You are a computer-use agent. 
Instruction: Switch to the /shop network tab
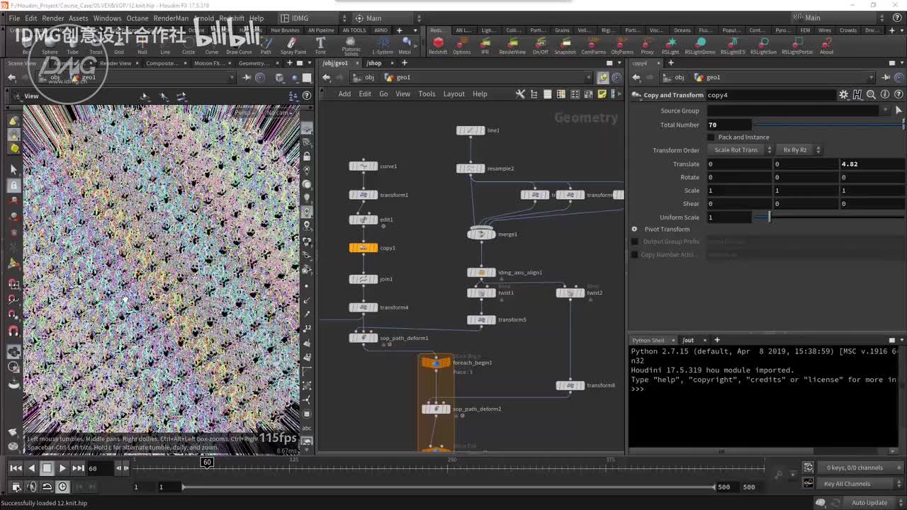[374, 63]
